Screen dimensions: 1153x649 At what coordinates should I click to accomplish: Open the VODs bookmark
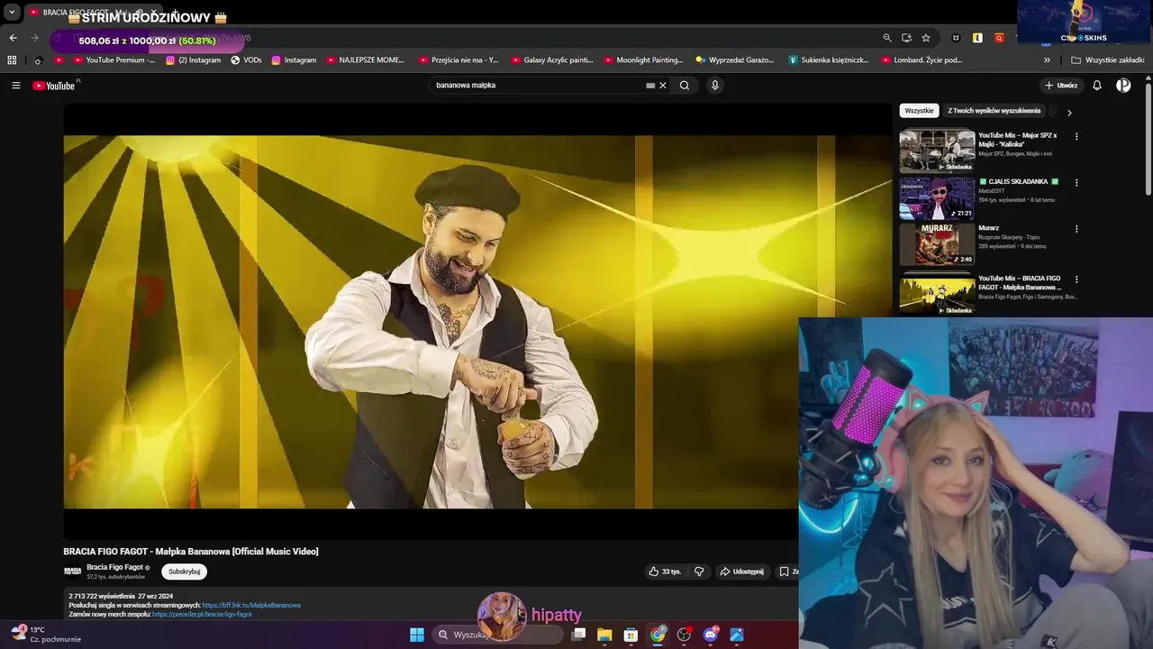coord(246,60)
